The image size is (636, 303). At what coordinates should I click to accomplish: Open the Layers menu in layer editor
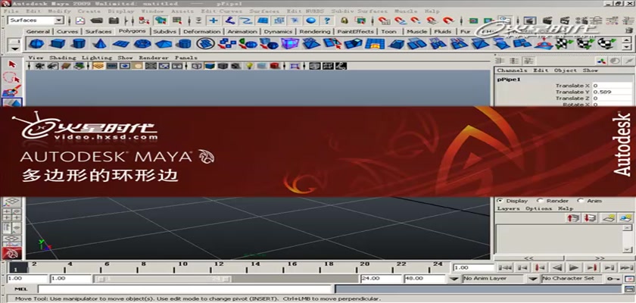509,208
